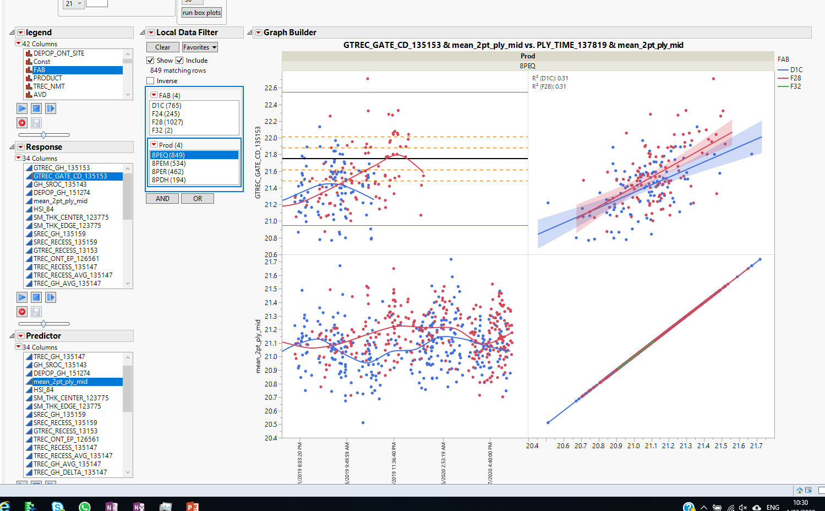This screenshot has height=511, width=825.
Task: Collapse the Local Data Filter panel
Action: coord(143,32)
